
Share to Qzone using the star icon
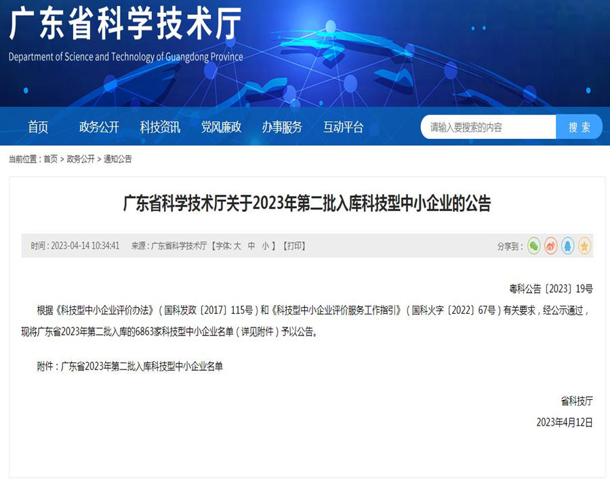click(x=583, y=246)
